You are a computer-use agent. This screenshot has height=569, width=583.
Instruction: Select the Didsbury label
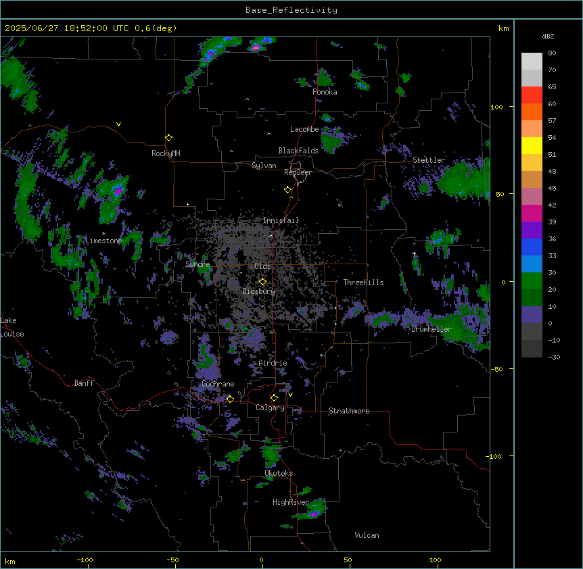pos(259,291)
